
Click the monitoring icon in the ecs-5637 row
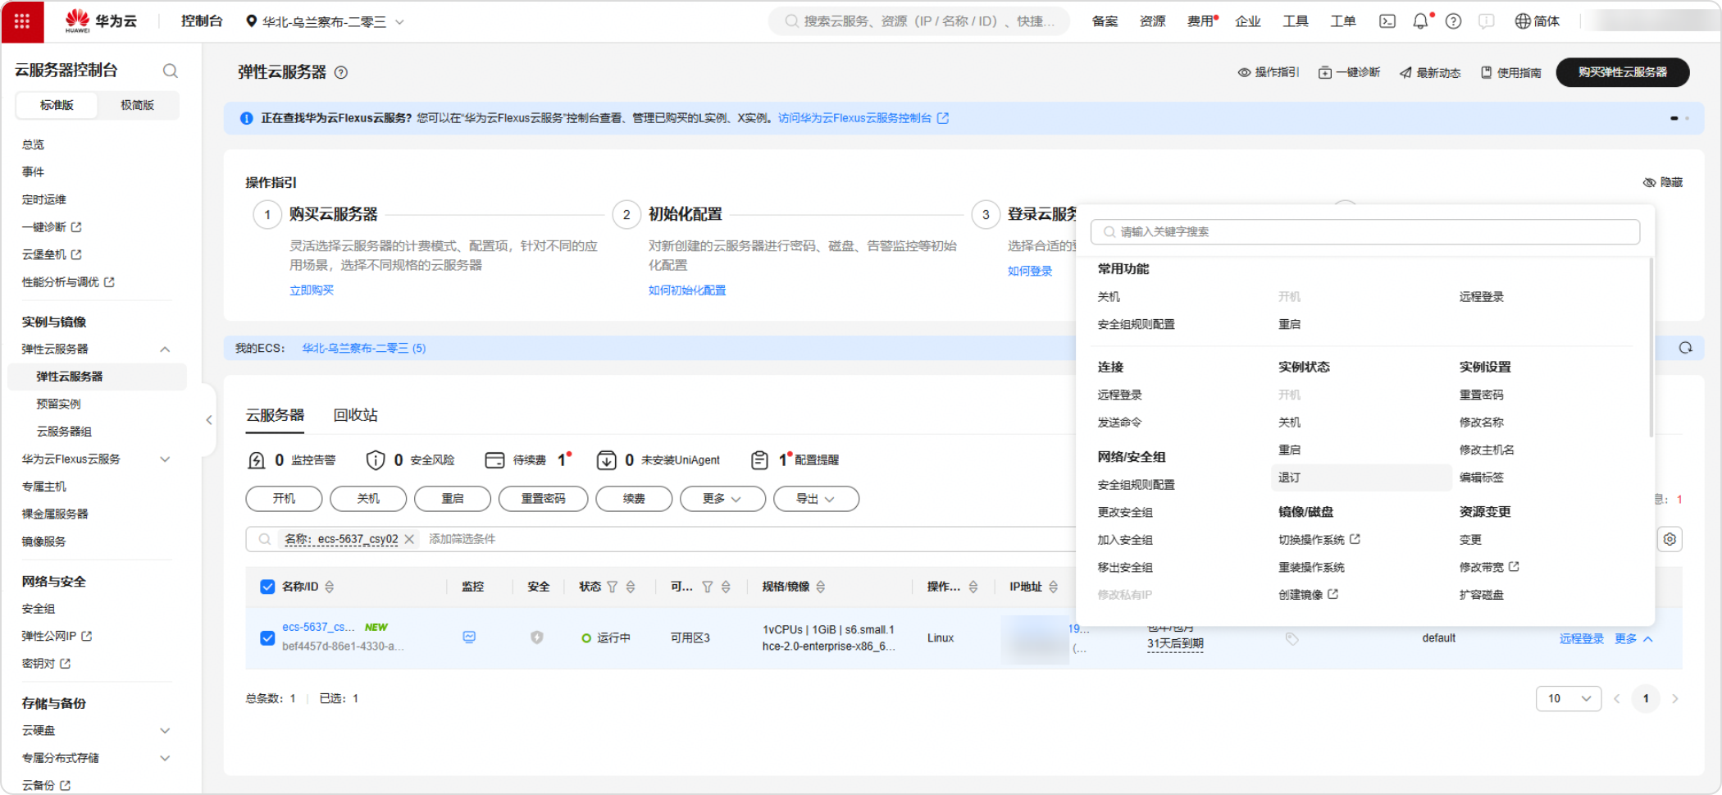click(469, 637)
